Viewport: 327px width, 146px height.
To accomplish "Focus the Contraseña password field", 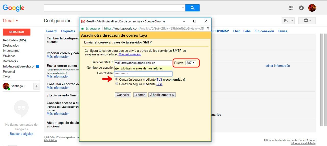I will pyautogui.click(x=143, y=74).
